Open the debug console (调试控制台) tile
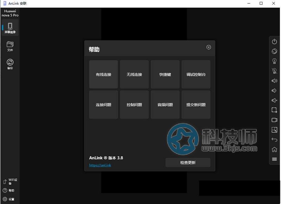Screen dimensions: 281x204 pos(196,74)
